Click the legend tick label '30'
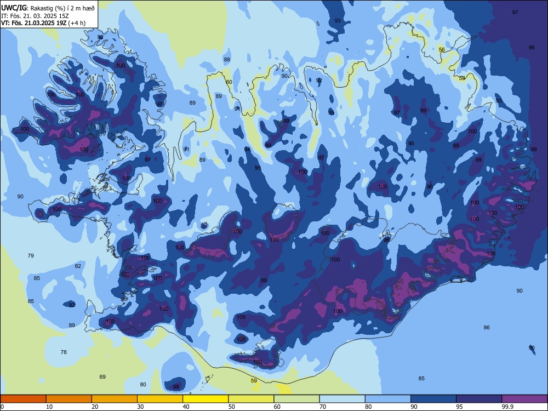Viewport: 548px width, 411px height. pos(140,407)
